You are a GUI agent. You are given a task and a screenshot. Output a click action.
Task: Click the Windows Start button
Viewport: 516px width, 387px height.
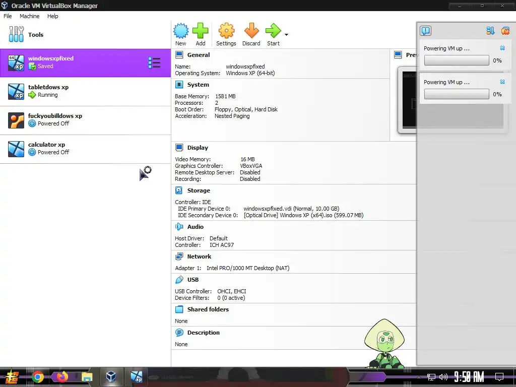[x=12, y=377]
